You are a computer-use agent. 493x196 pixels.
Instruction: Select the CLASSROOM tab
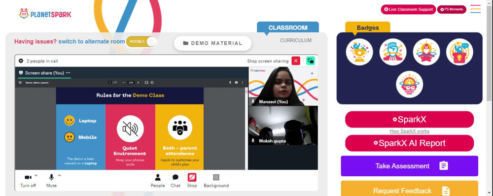pyautogui.click(x=288, y=27)
